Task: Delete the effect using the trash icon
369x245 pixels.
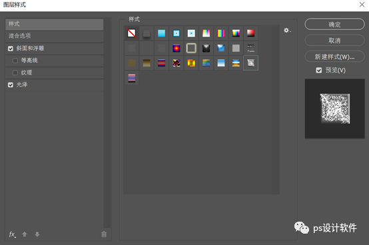Action: point(104,234)
